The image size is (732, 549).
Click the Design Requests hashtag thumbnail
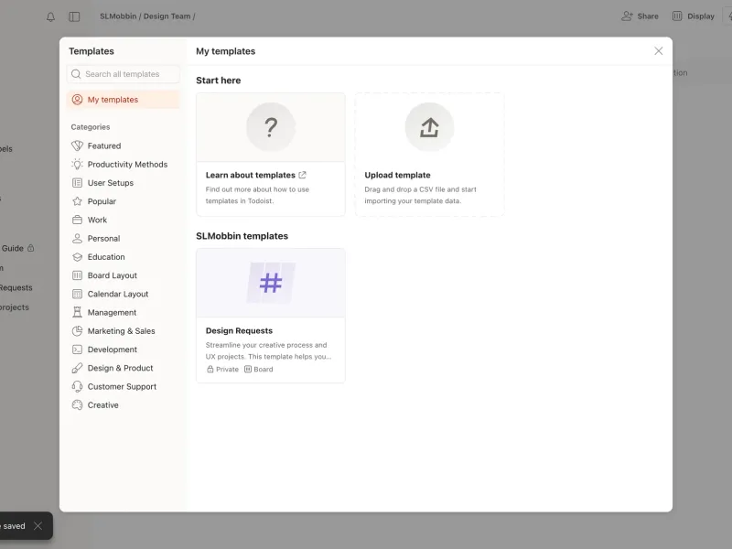[x=271, y=283]
